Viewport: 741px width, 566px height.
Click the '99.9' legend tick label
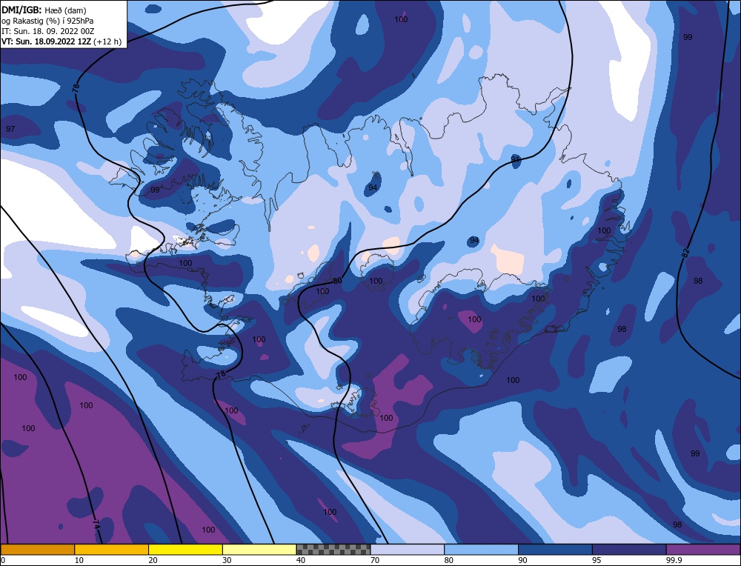674,560
